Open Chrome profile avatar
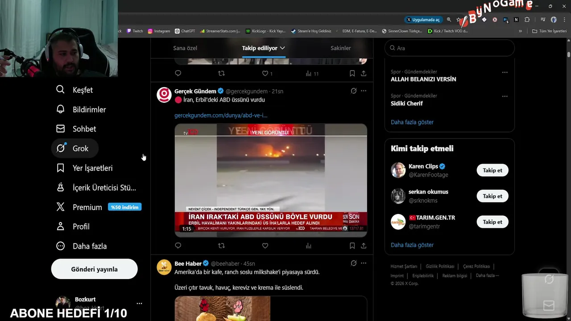The width and height of the screenshot is (571, 321). point(554,20)
